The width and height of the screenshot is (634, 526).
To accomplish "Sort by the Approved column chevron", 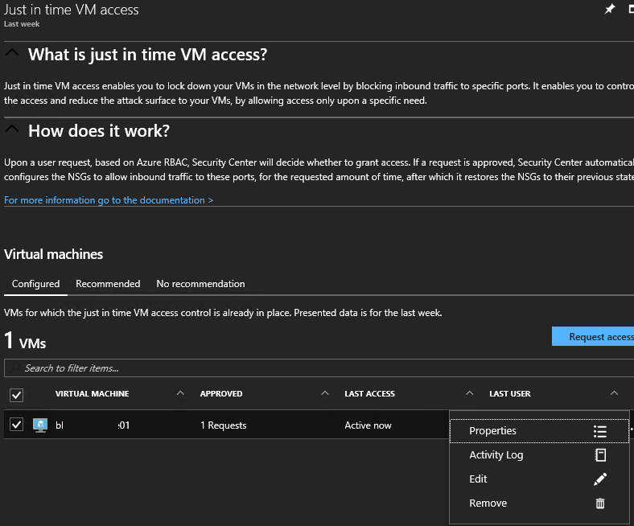I will click(324, 393).
